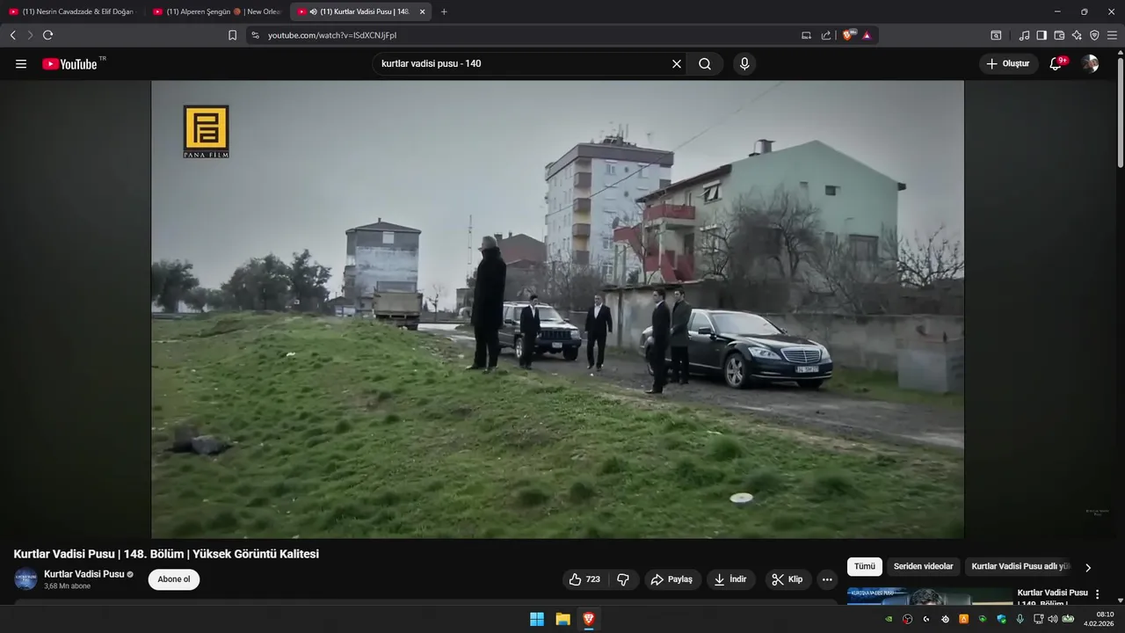Image resolution: width=1125 pixels, height=633 pixels.
Task: Create a clip with Klip button
Action: click(787, 579)
